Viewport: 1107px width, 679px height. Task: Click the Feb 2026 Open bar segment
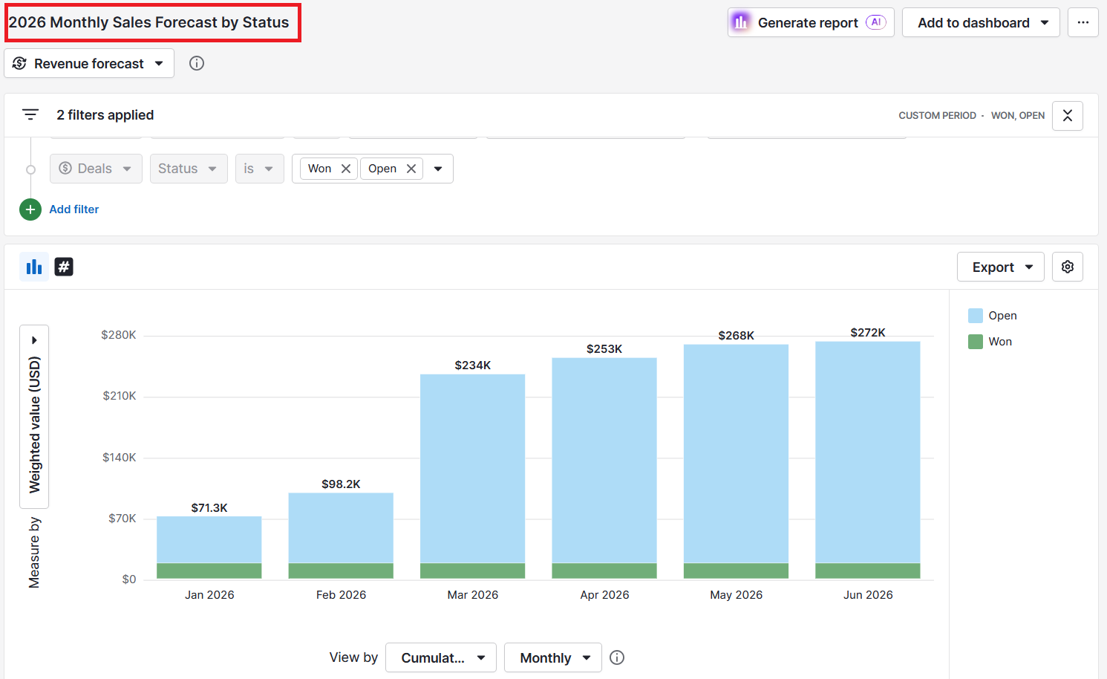click(341, 528)
